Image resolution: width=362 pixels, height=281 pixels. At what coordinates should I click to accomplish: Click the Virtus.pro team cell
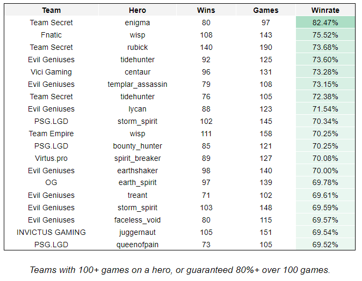tap(51, 158)
